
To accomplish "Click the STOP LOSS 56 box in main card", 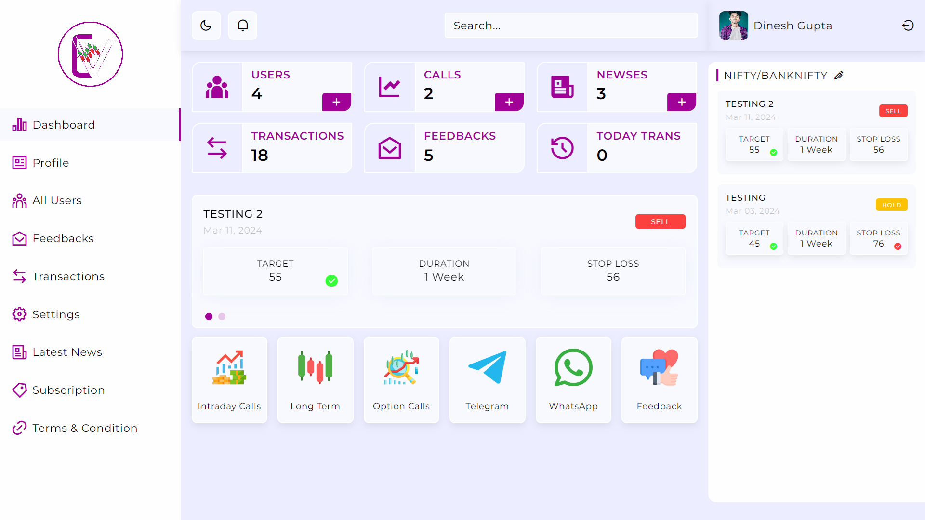I will 613,271.
